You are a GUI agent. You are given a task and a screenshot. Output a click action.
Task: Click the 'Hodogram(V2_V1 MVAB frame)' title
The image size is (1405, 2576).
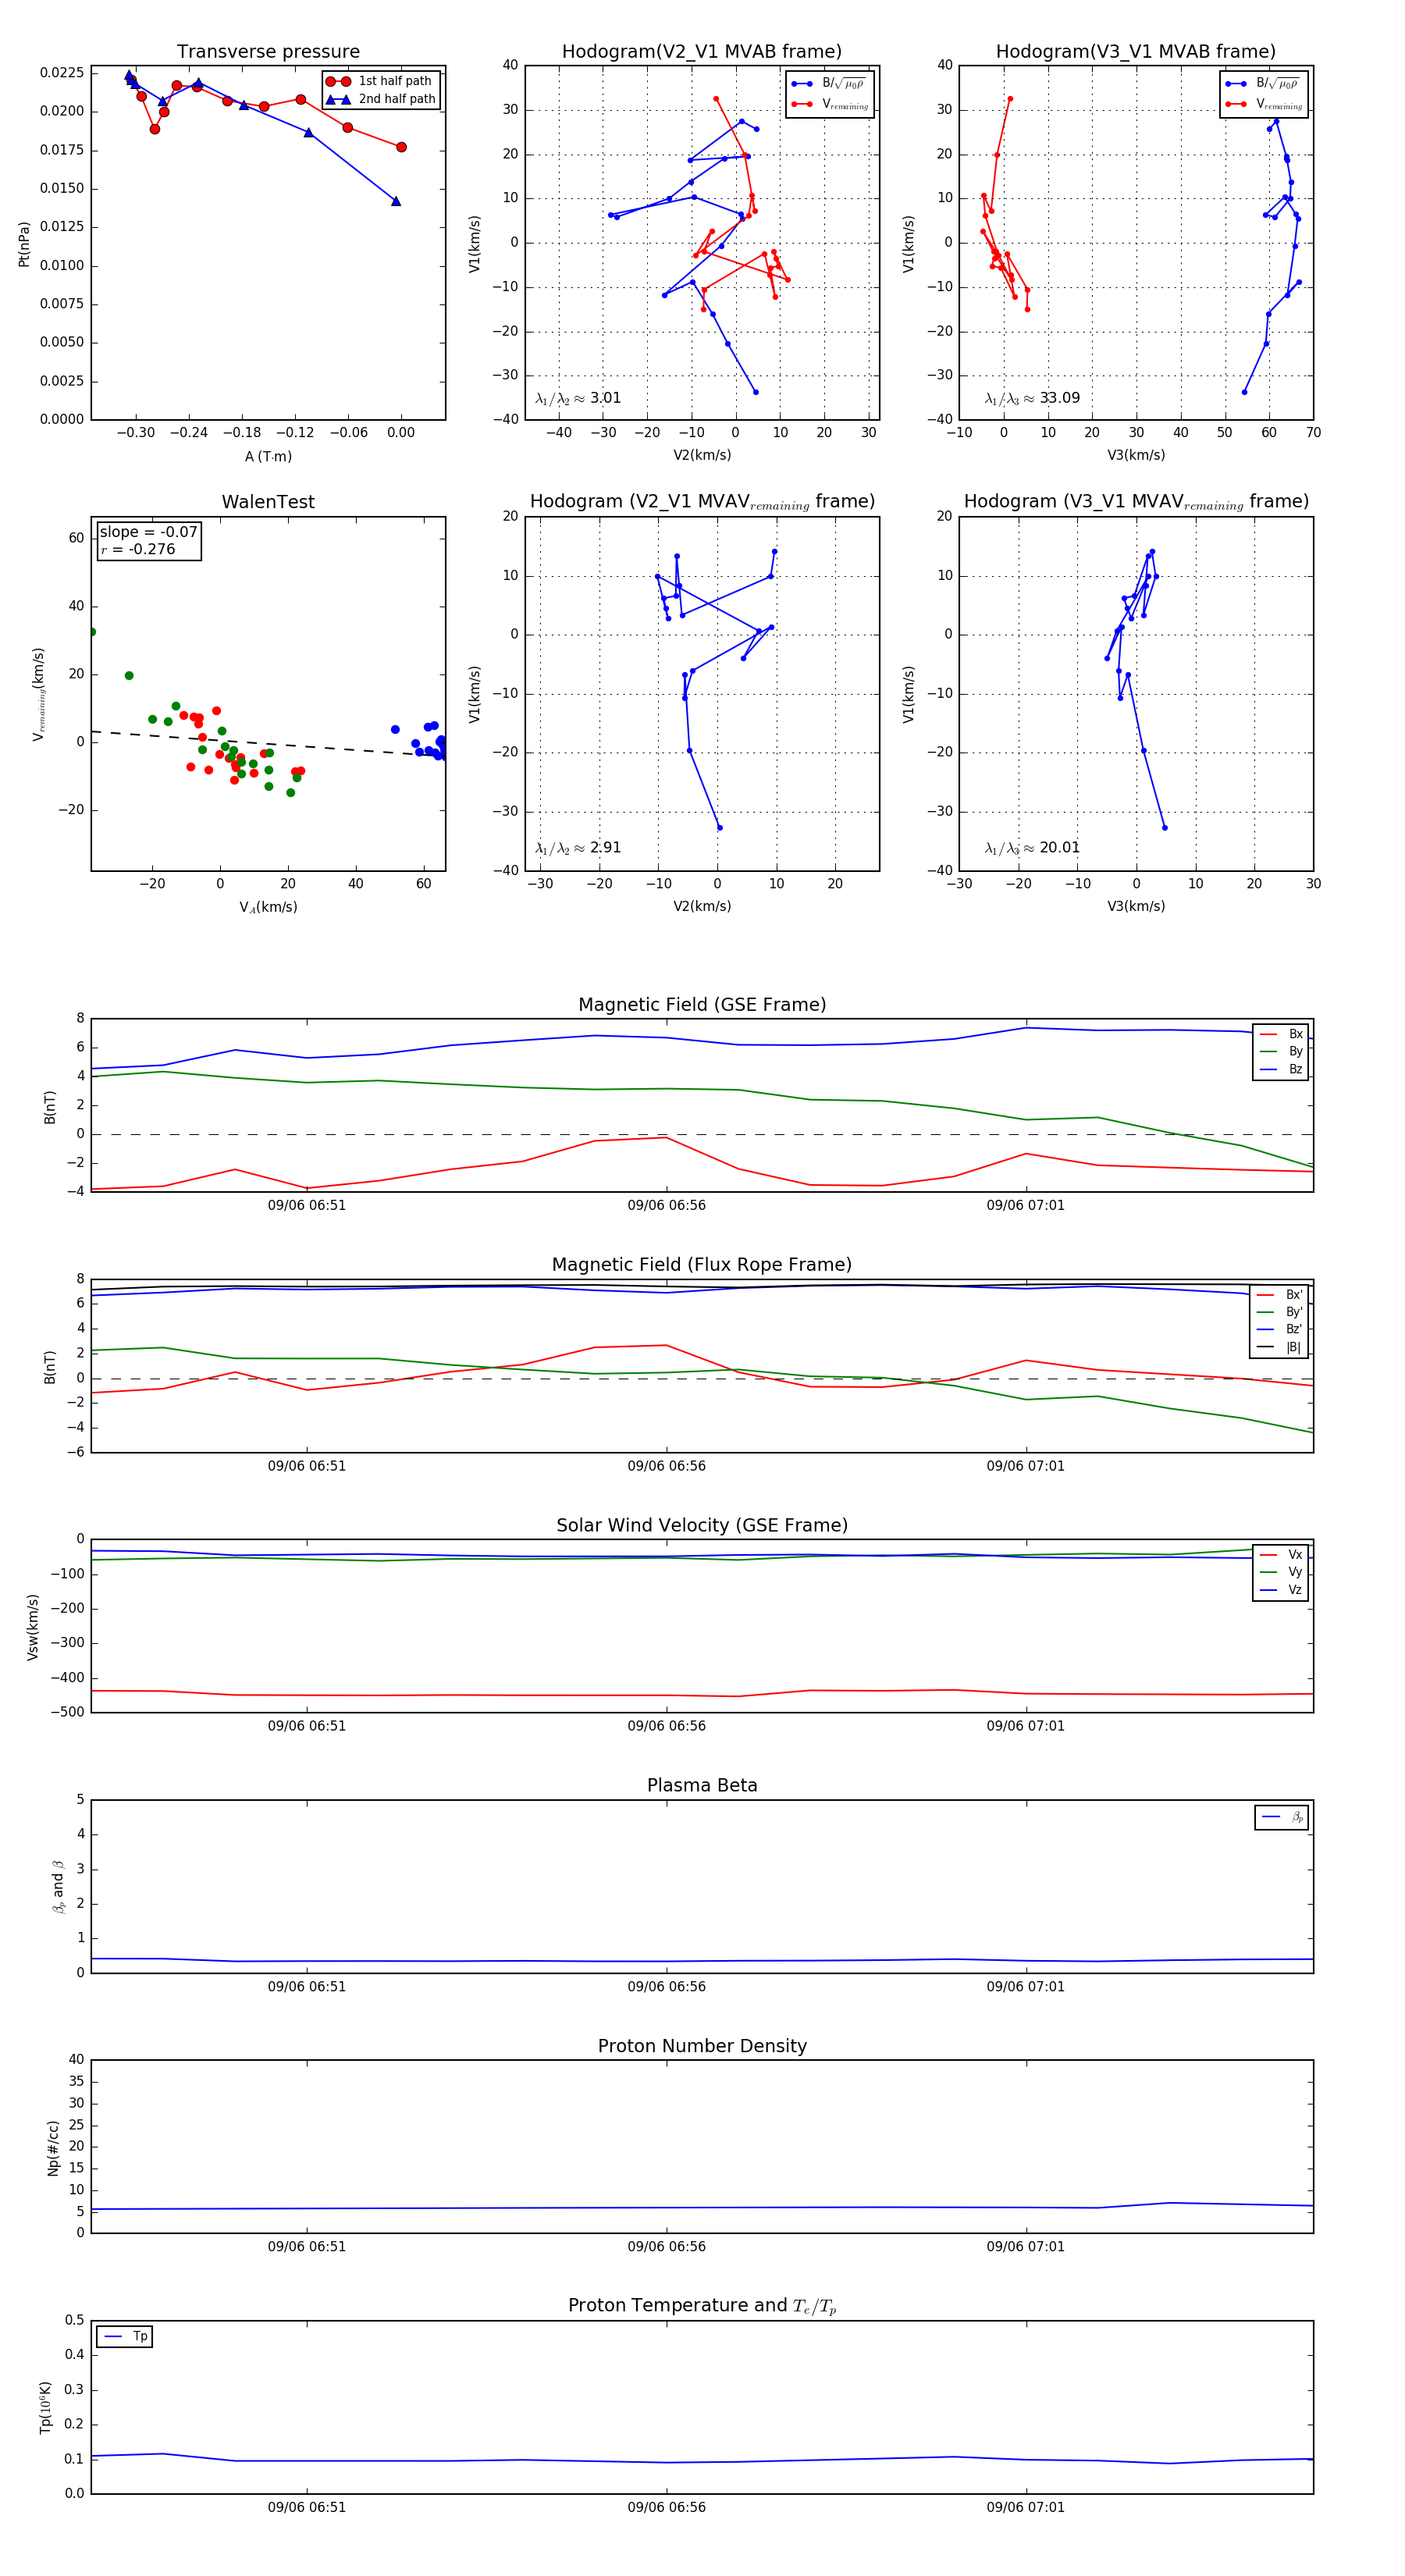point(702,52)
